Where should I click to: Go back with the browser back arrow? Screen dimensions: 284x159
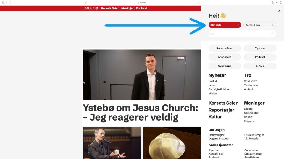coord(10,3)
